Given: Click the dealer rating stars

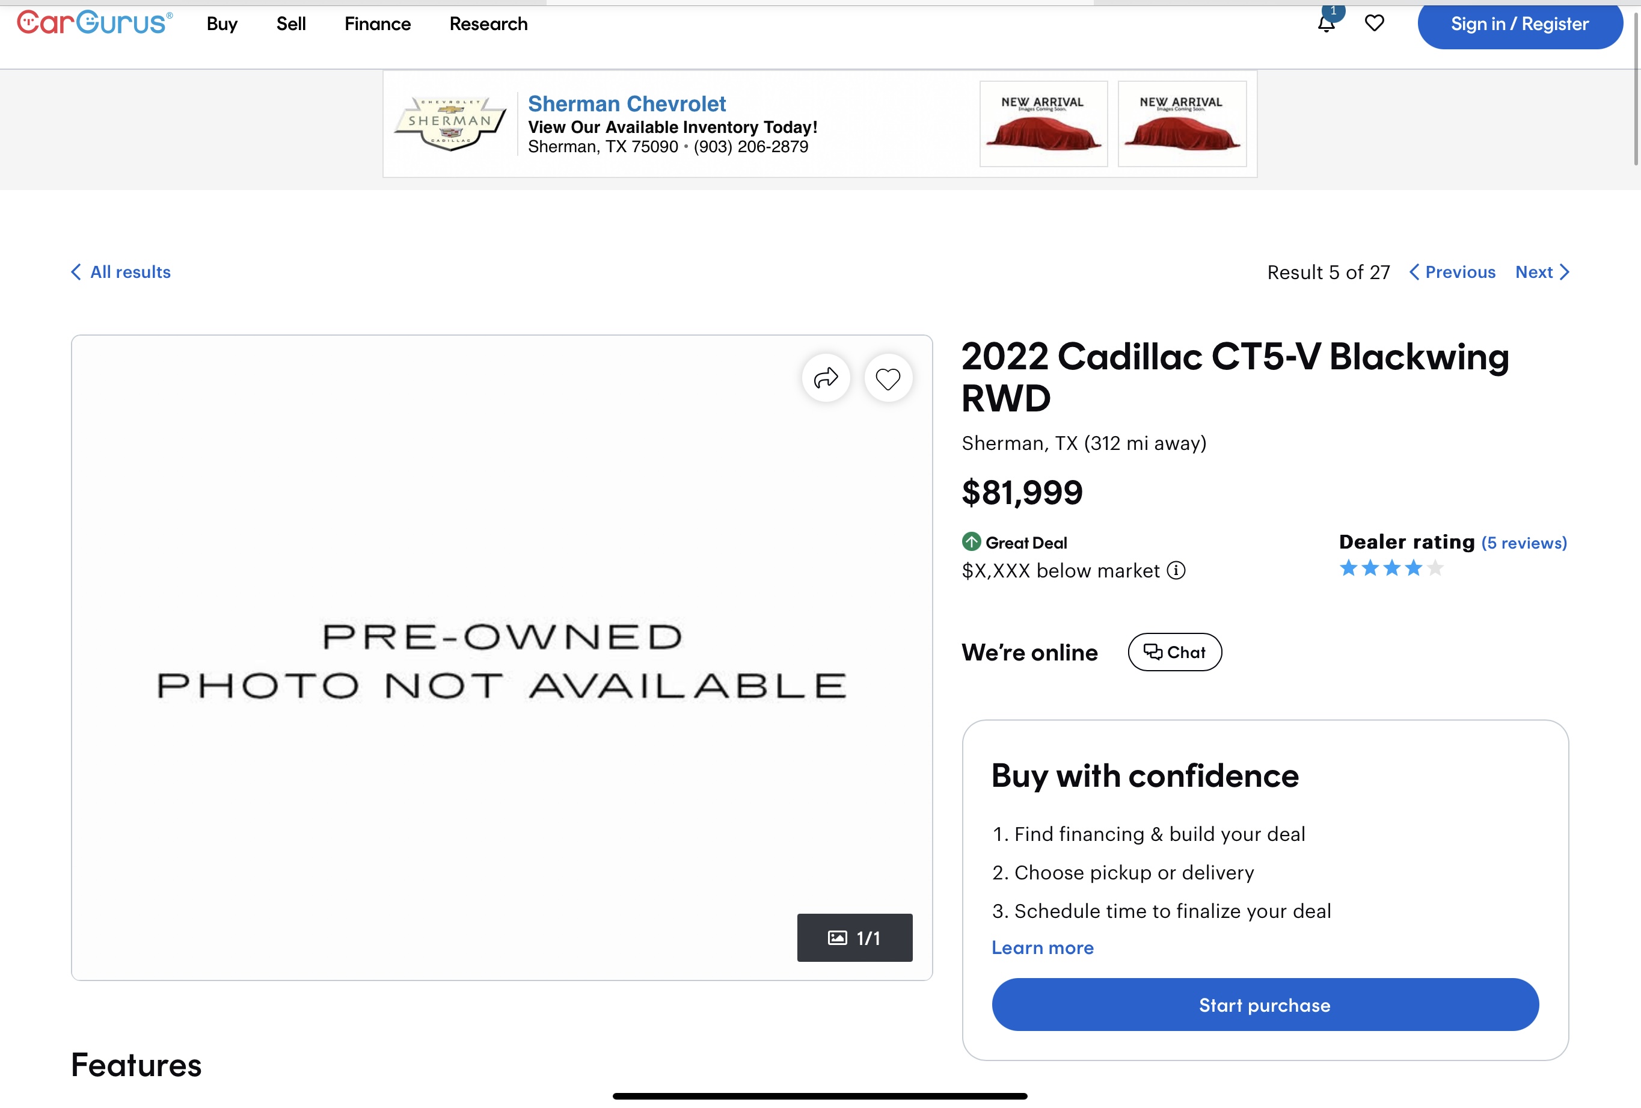Looking at the screenshot, I should pos(1391,568).
